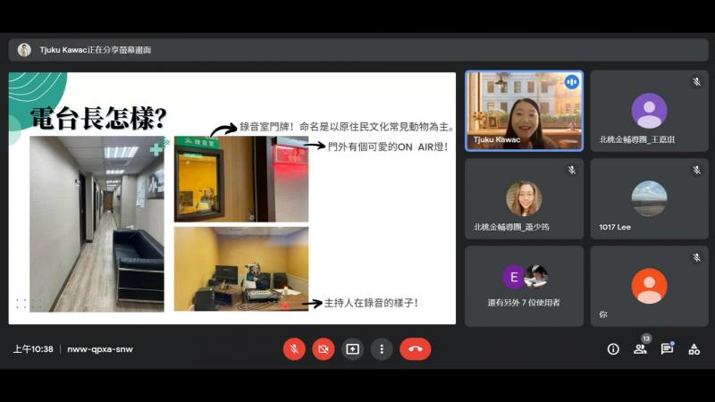The height and width of the screenshot is (402, 715).
Task: Open the activities shapes icon
Action: pos(694,349)
